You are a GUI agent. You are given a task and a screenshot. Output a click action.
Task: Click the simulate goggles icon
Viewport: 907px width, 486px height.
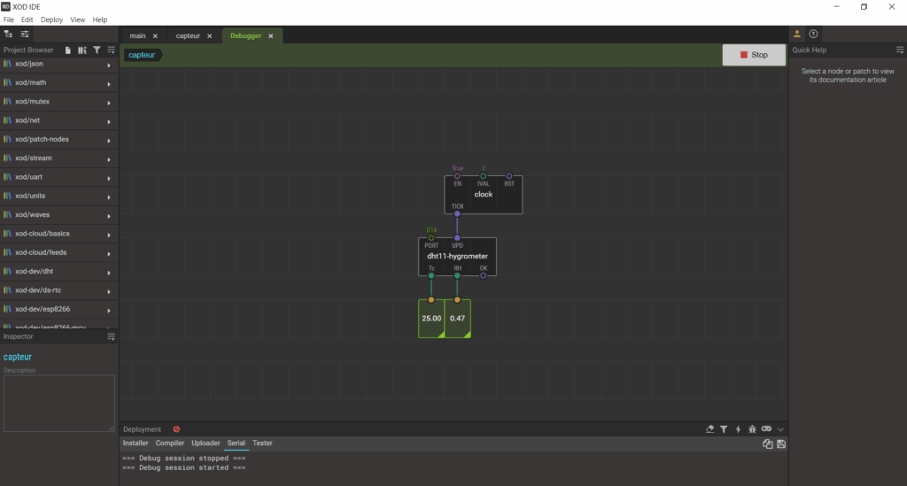click(x=766, y=428)
